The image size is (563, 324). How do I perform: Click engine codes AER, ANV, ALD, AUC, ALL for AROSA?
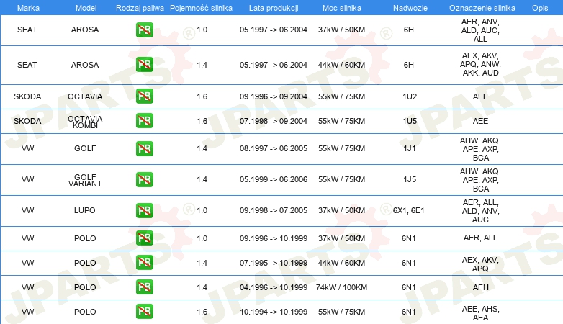(x=480, y=30)
